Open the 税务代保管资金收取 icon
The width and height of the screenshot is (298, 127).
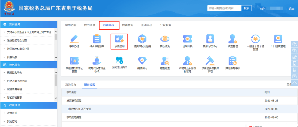(97, 61)
